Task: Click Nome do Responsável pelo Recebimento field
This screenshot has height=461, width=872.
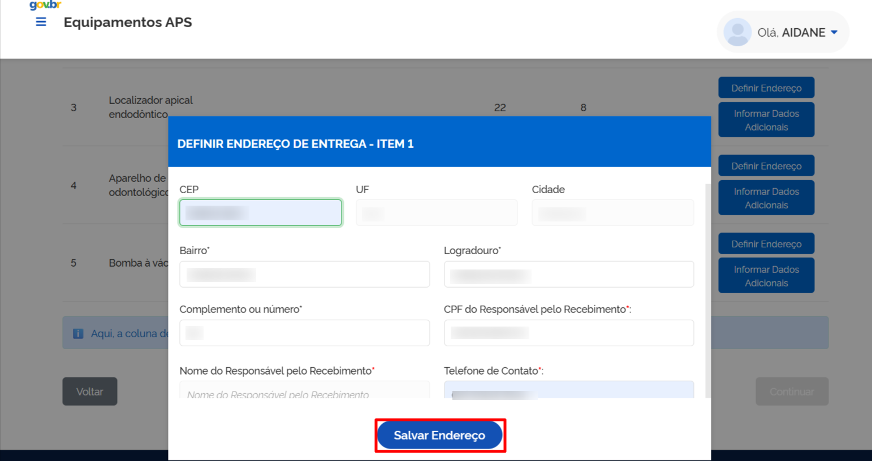Action: (x=304, y=391)
